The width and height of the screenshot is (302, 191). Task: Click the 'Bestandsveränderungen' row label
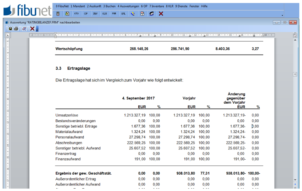(x=75, y=121)
